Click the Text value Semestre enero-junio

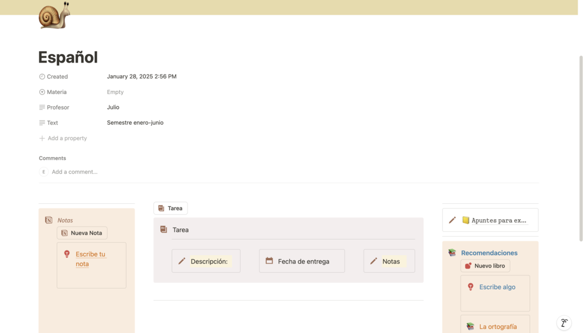[x=135, y=122]
